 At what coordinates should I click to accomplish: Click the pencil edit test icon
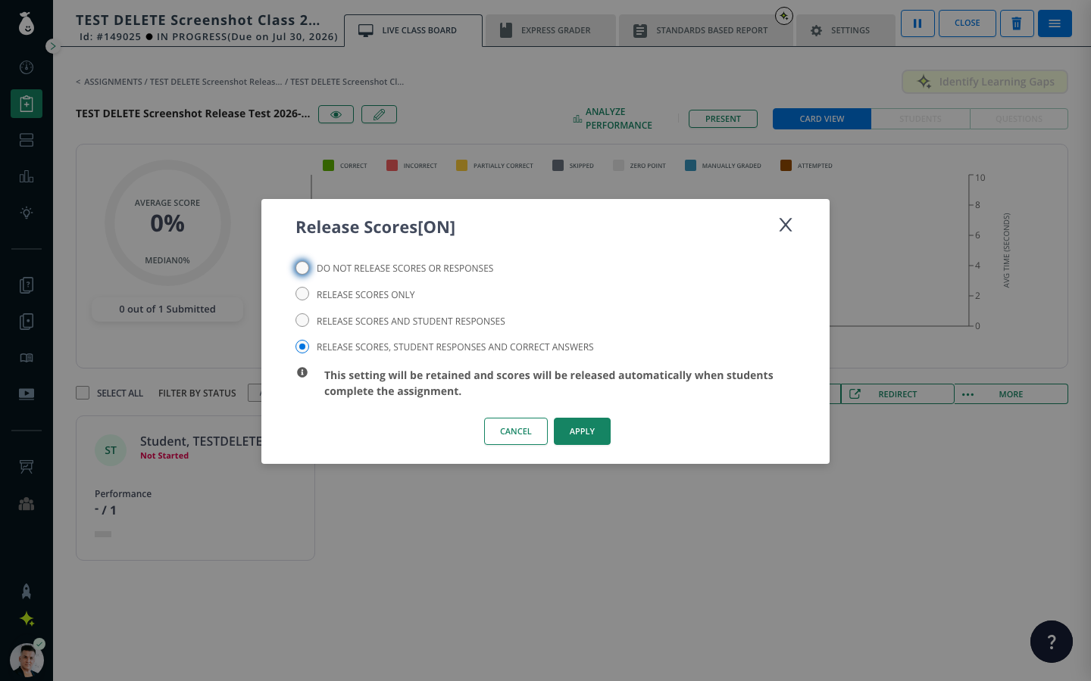379,114
